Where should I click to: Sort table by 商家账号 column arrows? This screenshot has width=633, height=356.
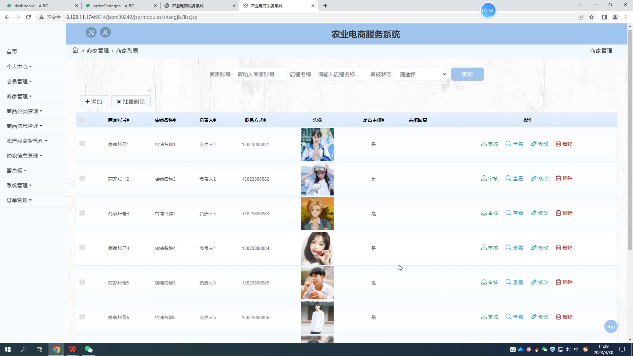pos(128,120)
